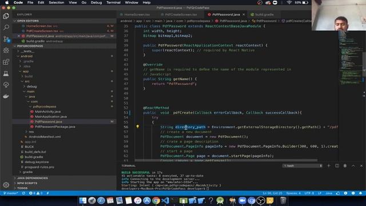The height and width of the screenshot is (206, 366).
Task: Open the Apple menu
Action: tap(7, 2)
